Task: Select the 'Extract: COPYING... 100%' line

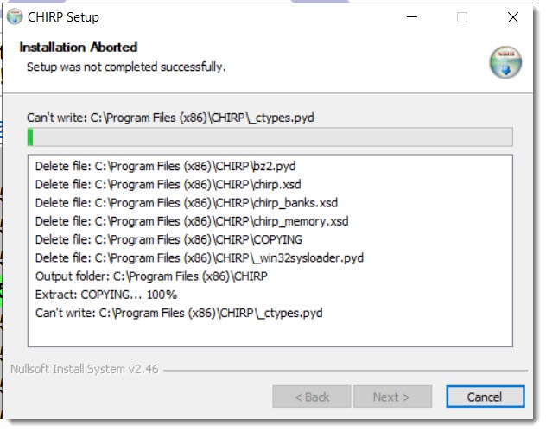Action: 106,295
